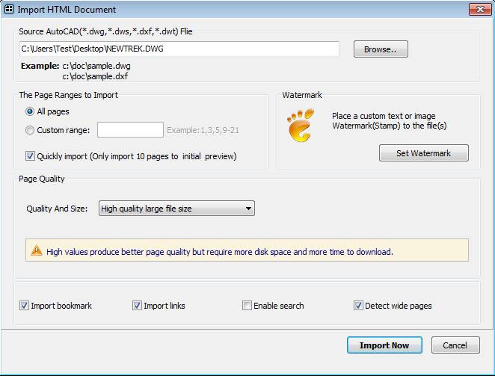Click the golden watermark footprint icon
Viewport: 495px width, 376px height.
click(301, 126)
